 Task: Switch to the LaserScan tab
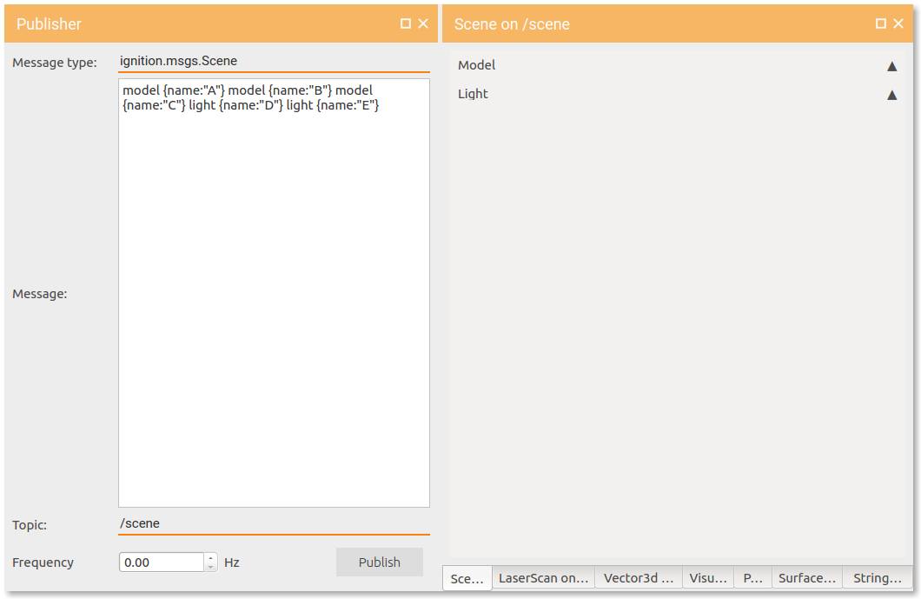coord(543,577)
